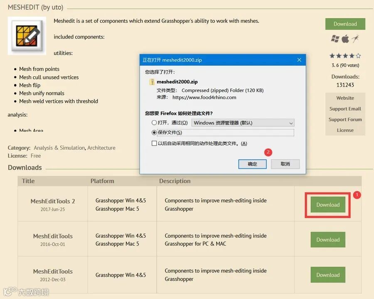This screenshot has height=299, width=374.
Task: Click the https://www.food4rhino.com source text
Action: coord(204,97)
